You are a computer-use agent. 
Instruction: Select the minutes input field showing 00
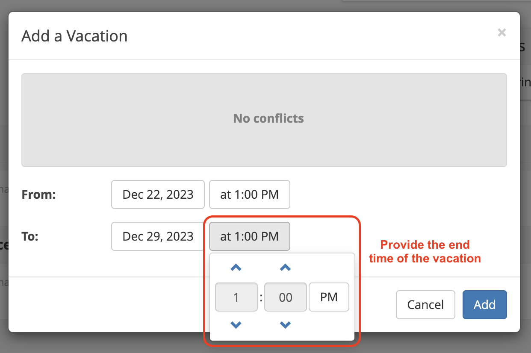click(286, 297)
